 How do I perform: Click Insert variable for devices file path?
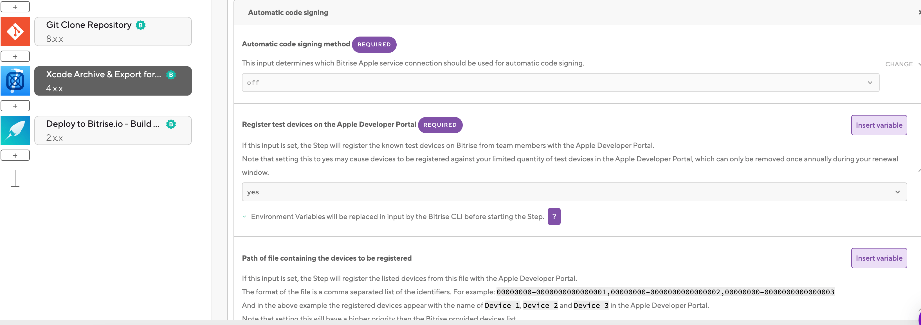(879, 258)
